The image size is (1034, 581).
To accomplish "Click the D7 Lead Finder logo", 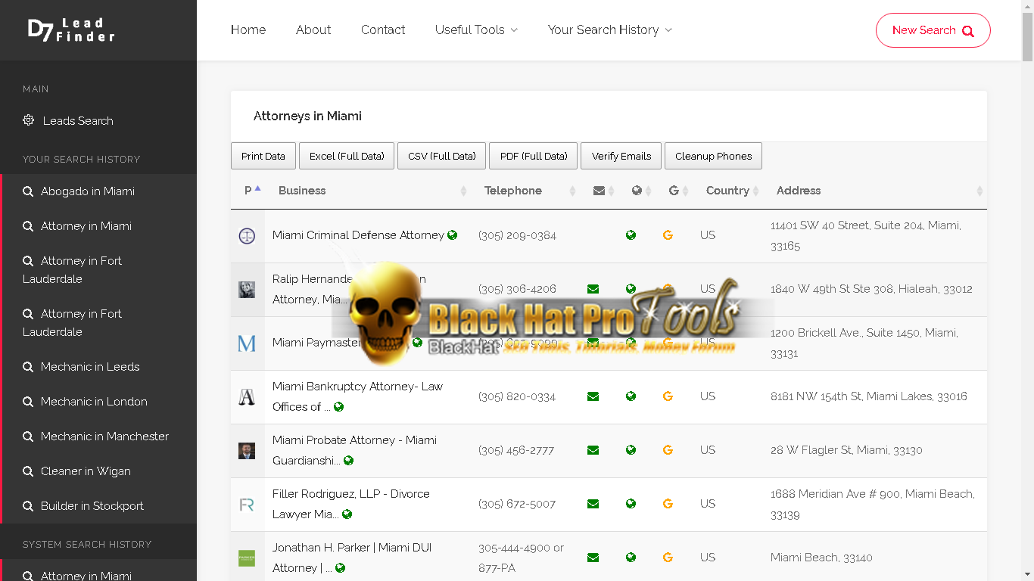I will [71, 30].
